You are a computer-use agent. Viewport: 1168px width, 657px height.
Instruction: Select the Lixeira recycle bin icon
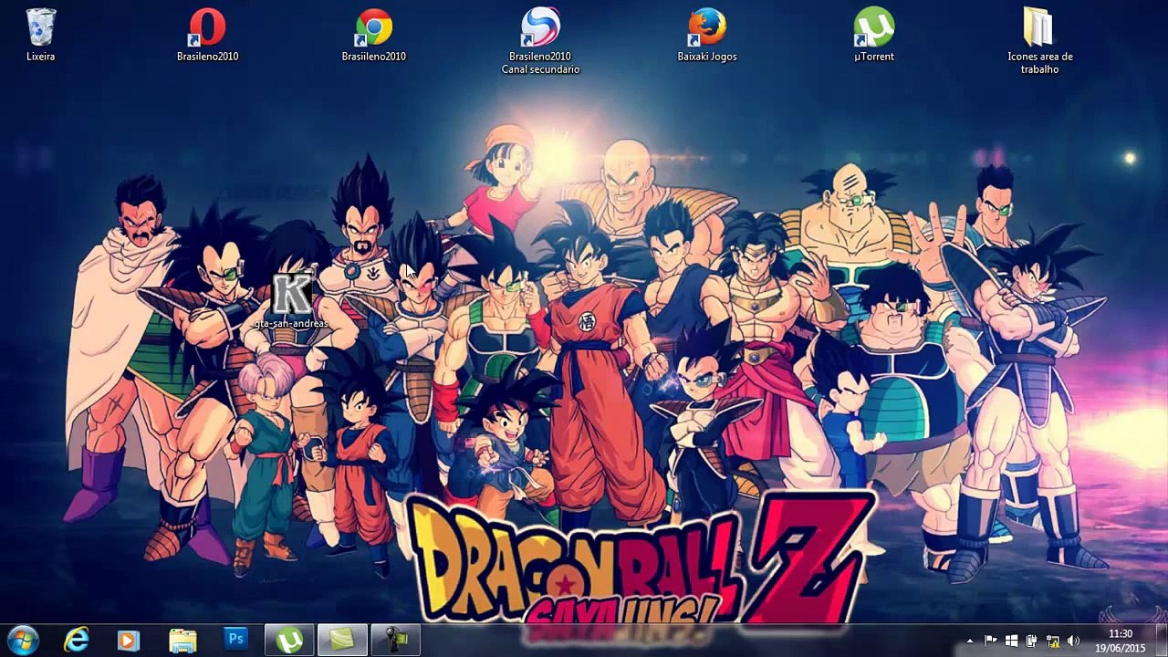click(x=41, y=36)
